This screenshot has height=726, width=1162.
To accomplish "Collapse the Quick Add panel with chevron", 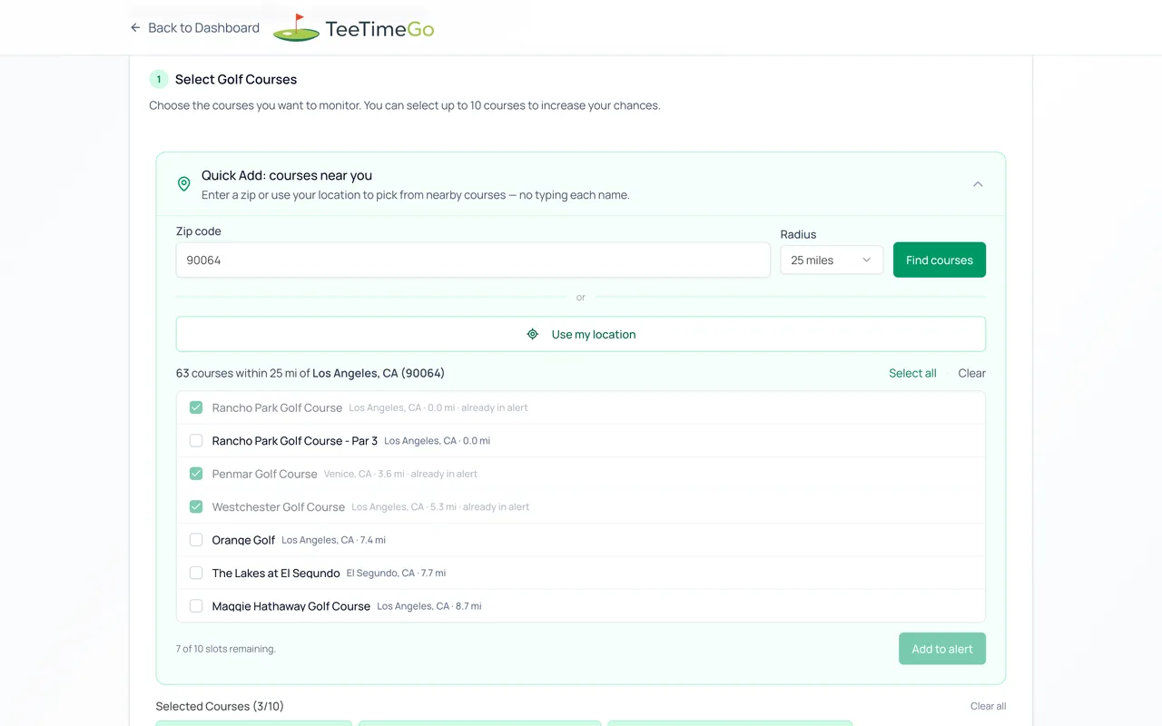I will [x=978, y=184].
